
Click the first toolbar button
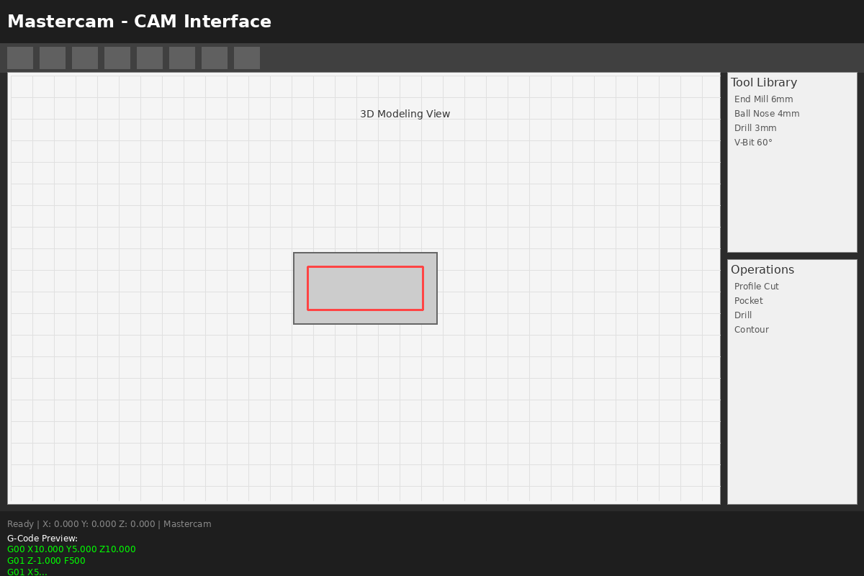pyautogui.click(x=20, y=58)
